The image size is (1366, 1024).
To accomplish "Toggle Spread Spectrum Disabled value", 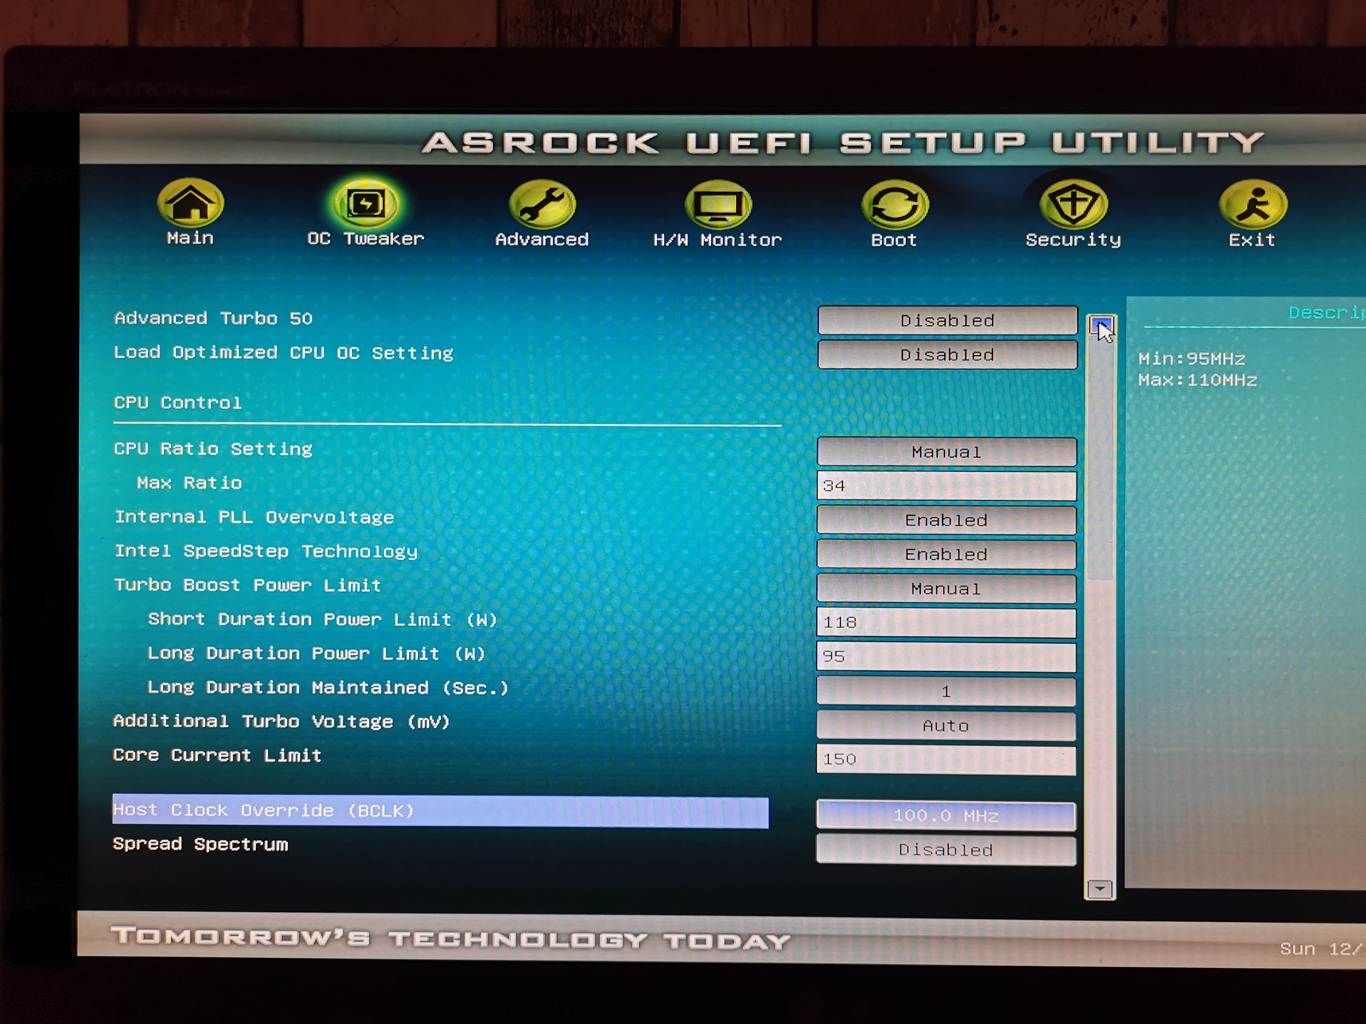I will [x=946, y=850].
